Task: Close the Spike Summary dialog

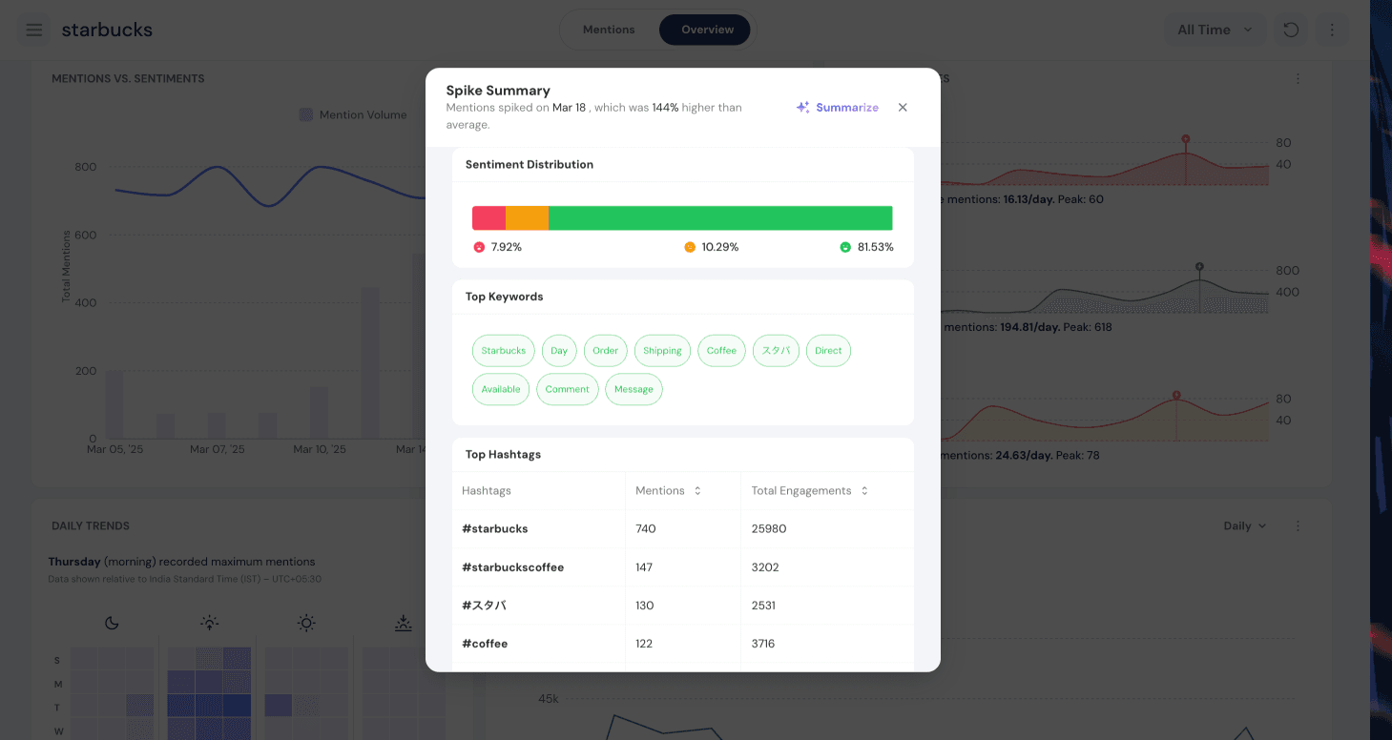Action: tap(903, 108)
